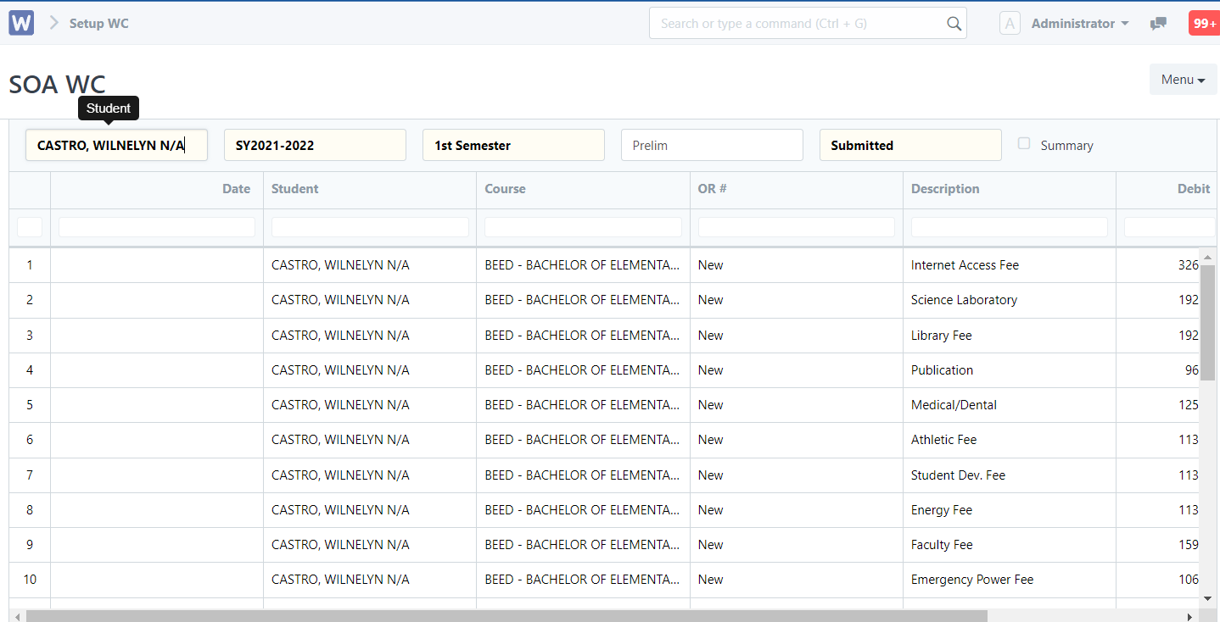Click the OR # column filter box
The height and width of the screenshot is (622, 1220).
click(x=795, y=226)
